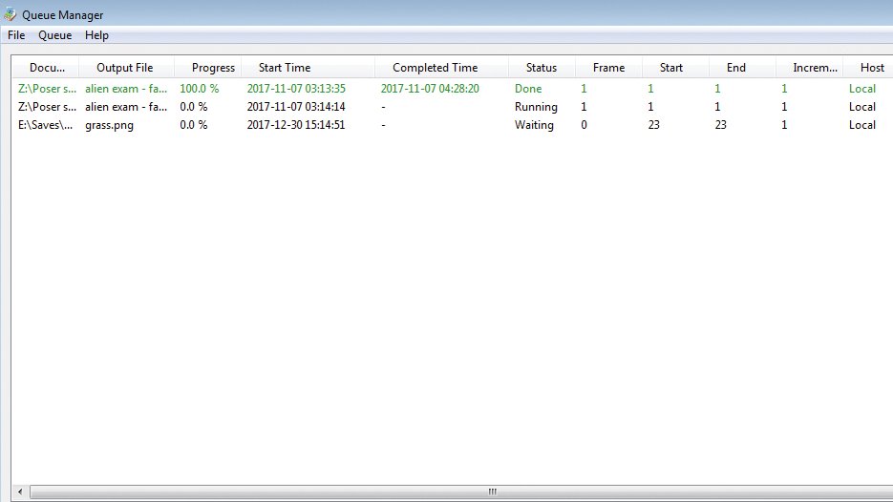Click the 100.0 % progress cell

click(x=200, y=89)
